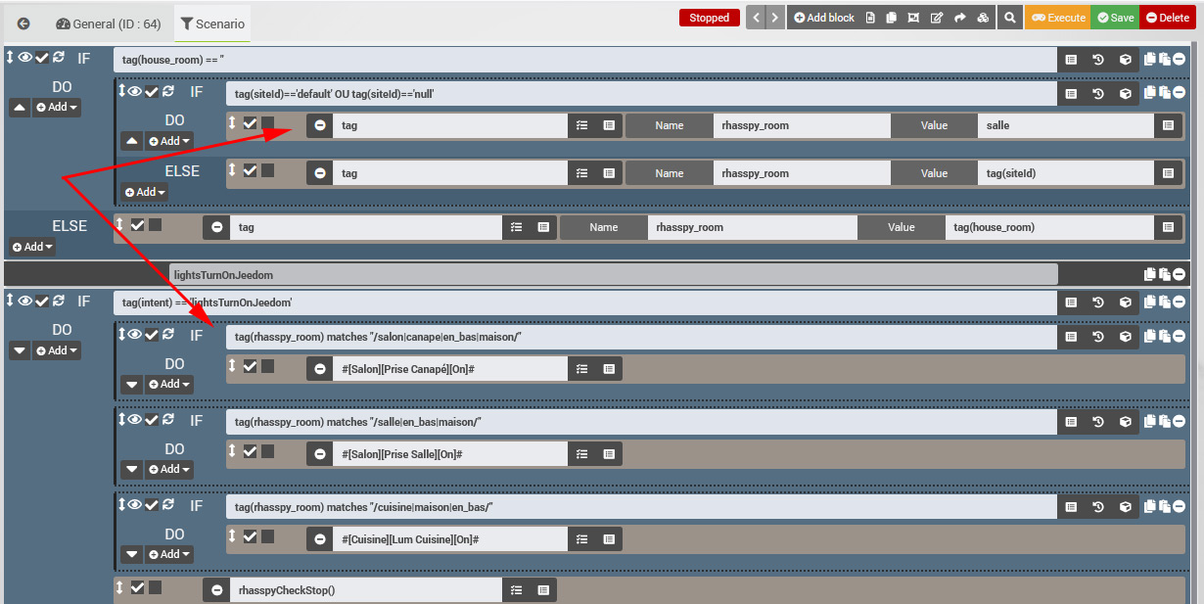Collapse the DO section of siteId block
The height and width of the screenshot is (604, 1204).
click(x=132, y=141)
